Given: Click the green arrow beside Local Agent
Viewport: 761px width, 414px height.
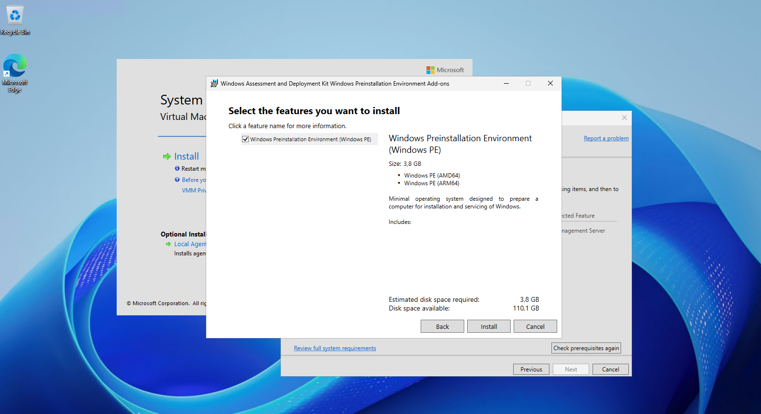Looking at the screenshot, I should [168, 244].
